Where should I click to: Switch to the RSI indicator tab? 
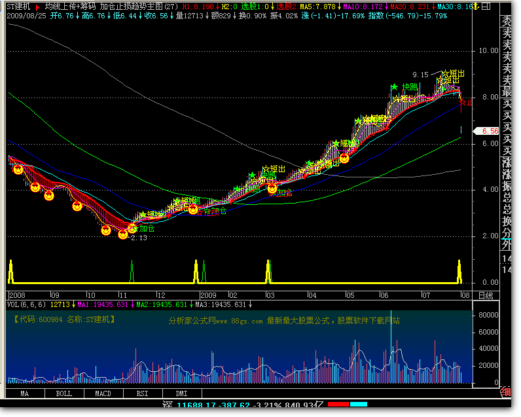coord(142,394)
